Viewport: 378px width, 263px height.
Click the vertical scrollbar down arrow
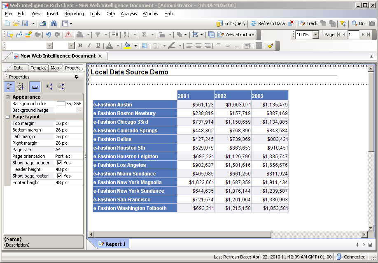point(371,228)
